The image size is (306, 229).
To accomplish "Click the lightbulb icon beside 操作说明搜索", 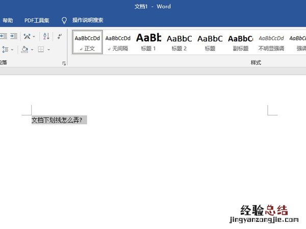I will (x=64, y=20).
